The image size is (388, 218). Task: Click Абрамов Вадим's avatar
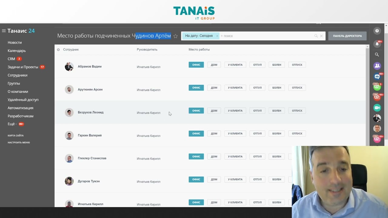click(69, 67)
